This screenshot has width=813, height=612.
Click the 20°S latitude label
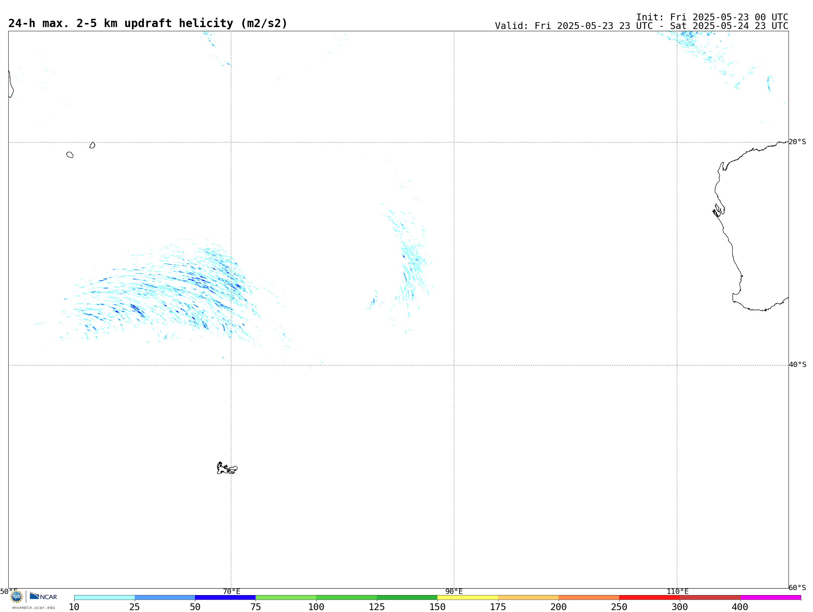point(797,142)
